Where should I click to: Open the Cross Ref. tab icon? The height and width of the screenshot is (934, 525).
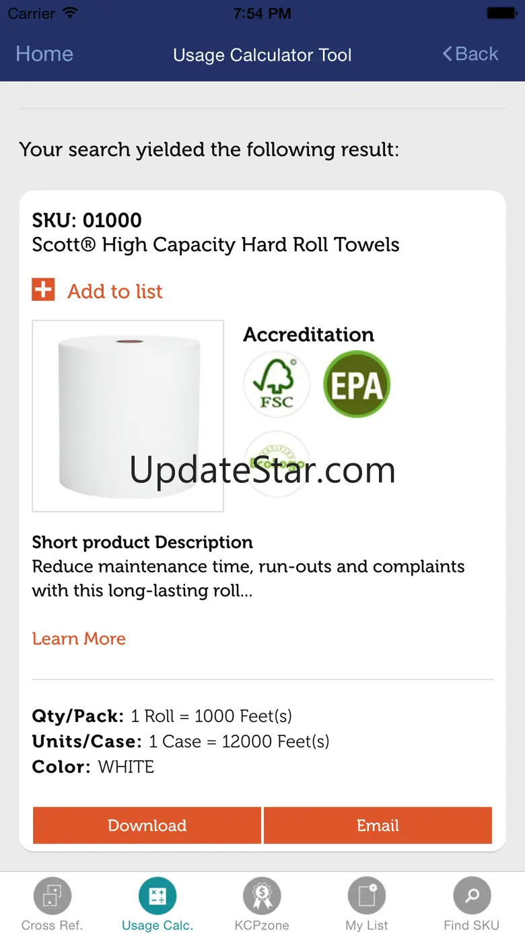click(x=52, y=896)
